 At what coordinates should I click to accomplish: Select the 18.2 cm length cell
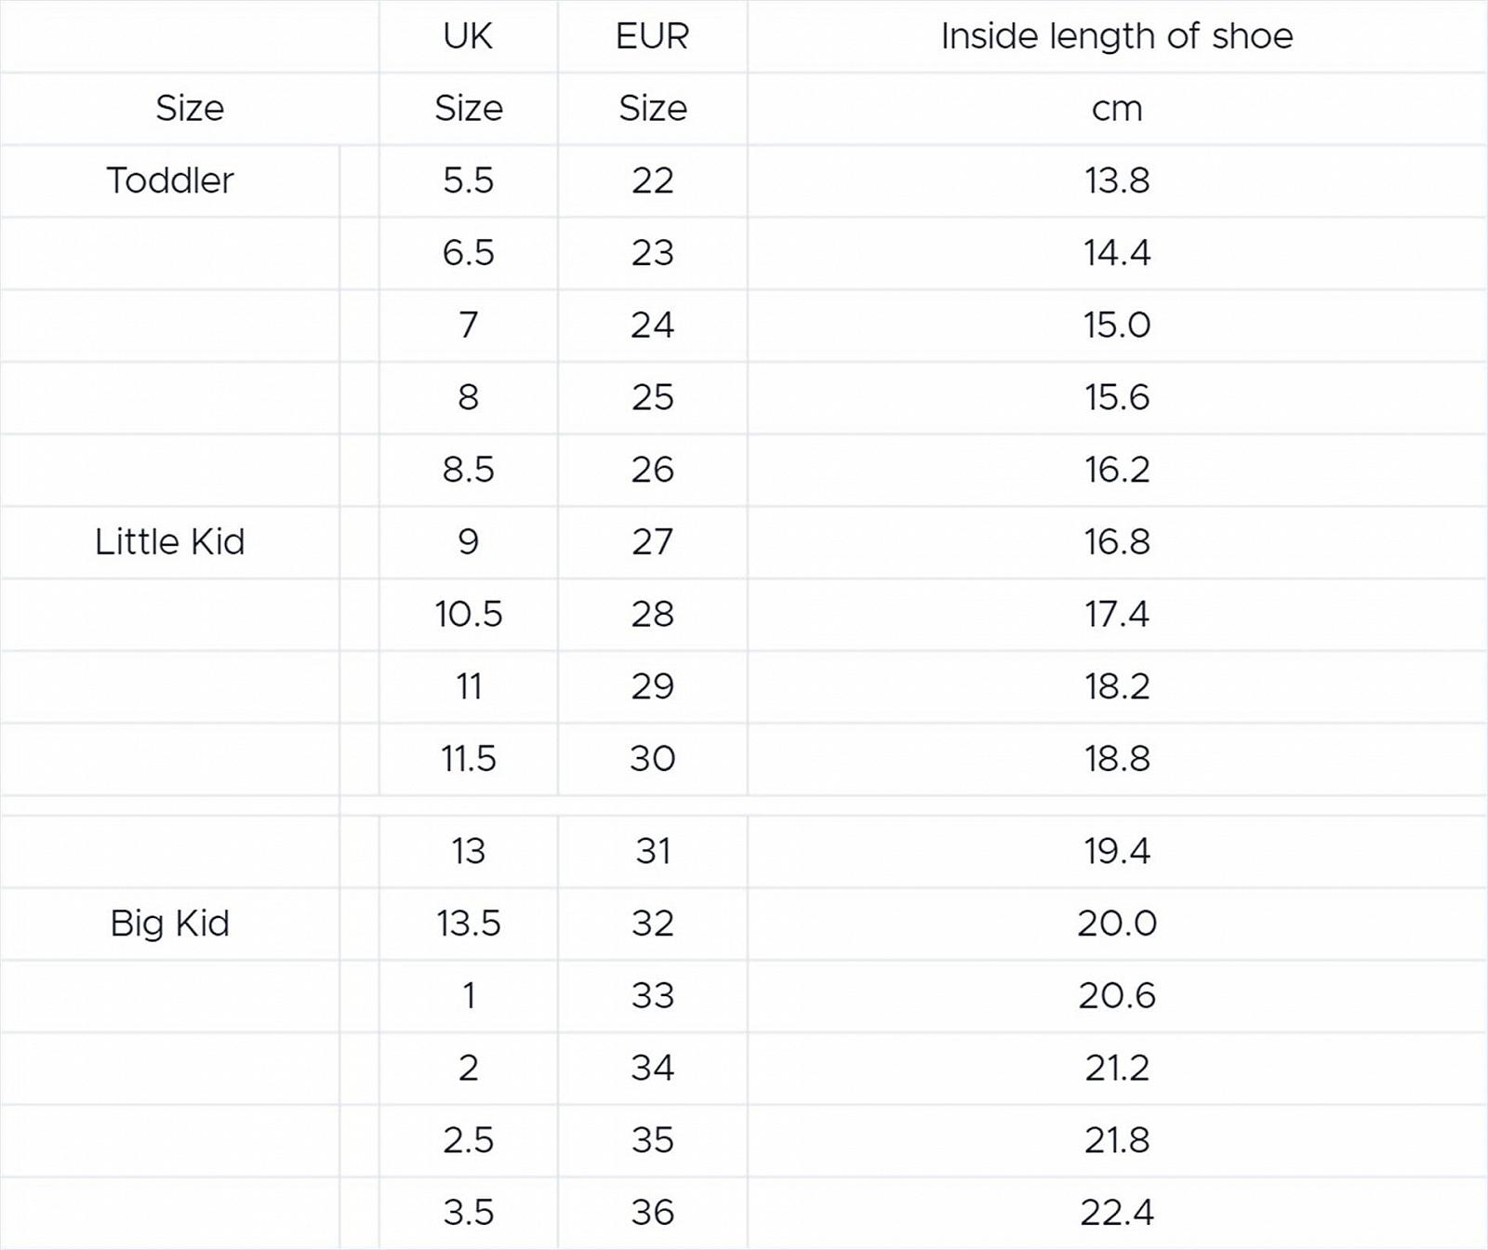click(x=1116, y=686)
